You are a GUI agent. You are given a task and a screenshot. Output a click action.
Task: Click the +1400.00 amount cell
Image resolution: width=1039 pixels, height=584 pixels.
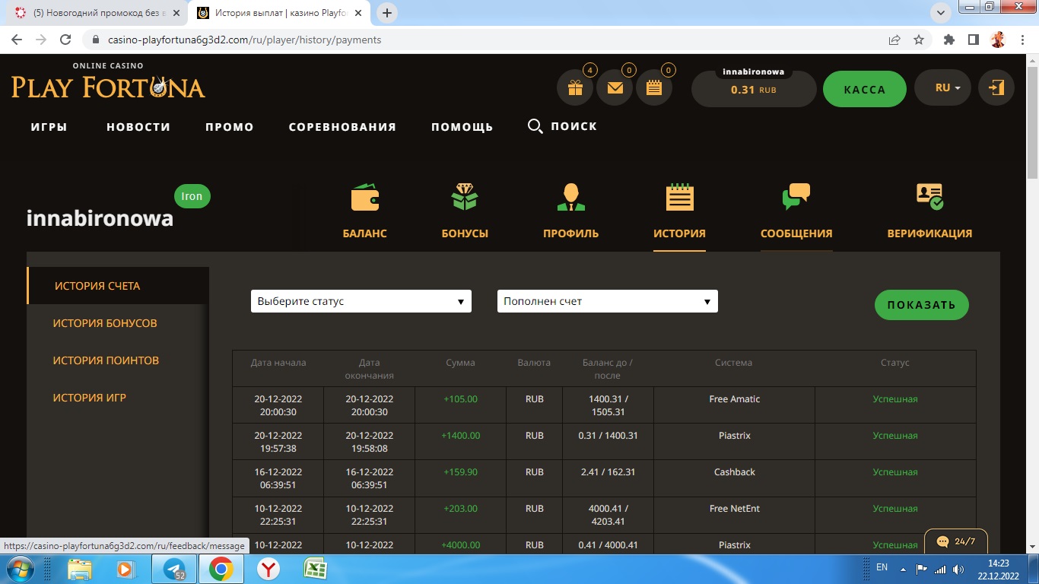460,442
